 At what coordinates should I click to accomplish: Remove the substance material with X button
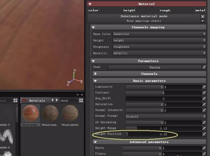pos(202,16)
